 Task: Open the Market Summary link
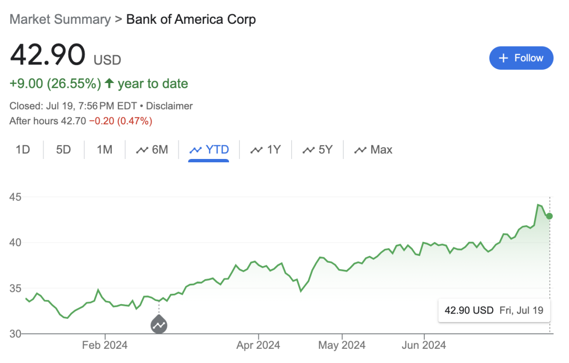coord(60,19)
